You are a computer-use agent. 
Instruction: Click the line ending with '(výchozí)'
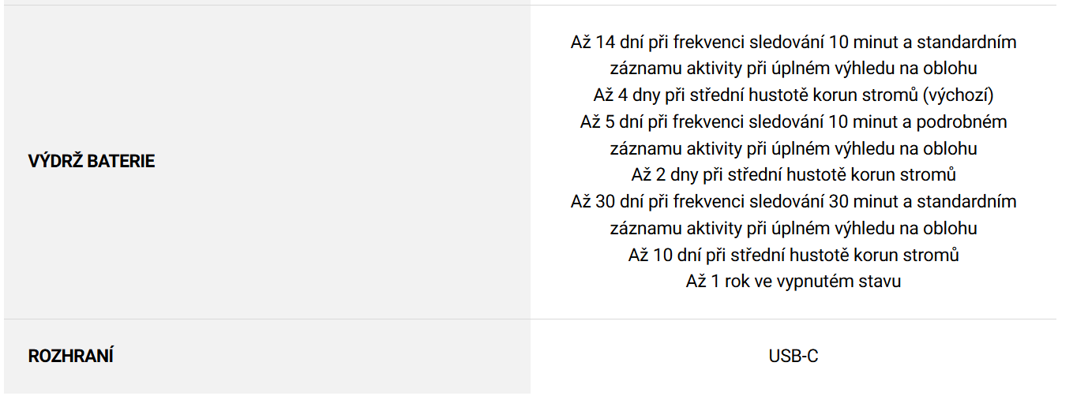(793, 95)
